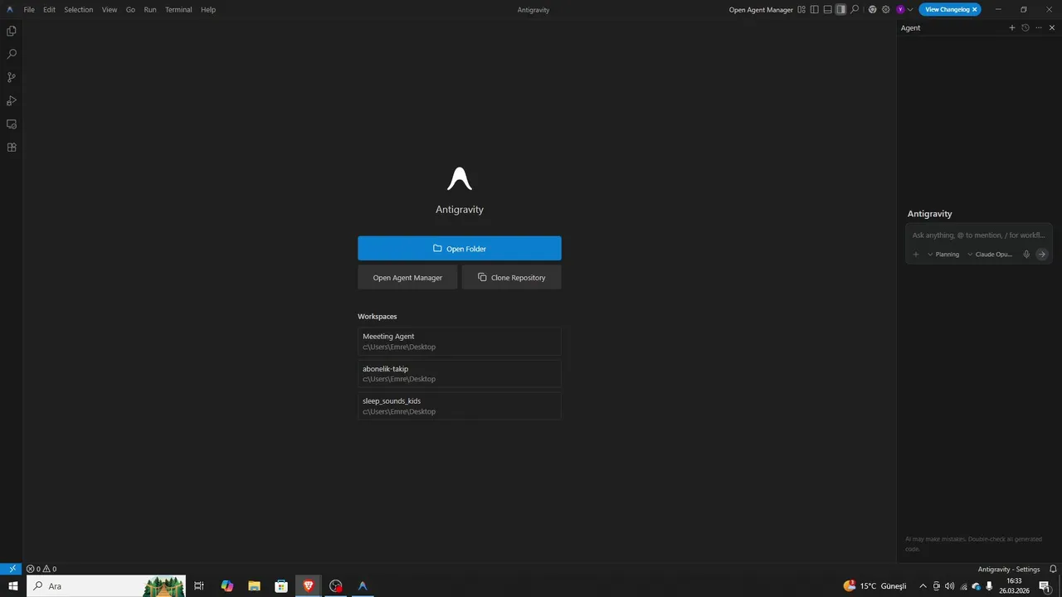
Task: Open File Explorer from the taskbar
Action: (x=254, y=586)
